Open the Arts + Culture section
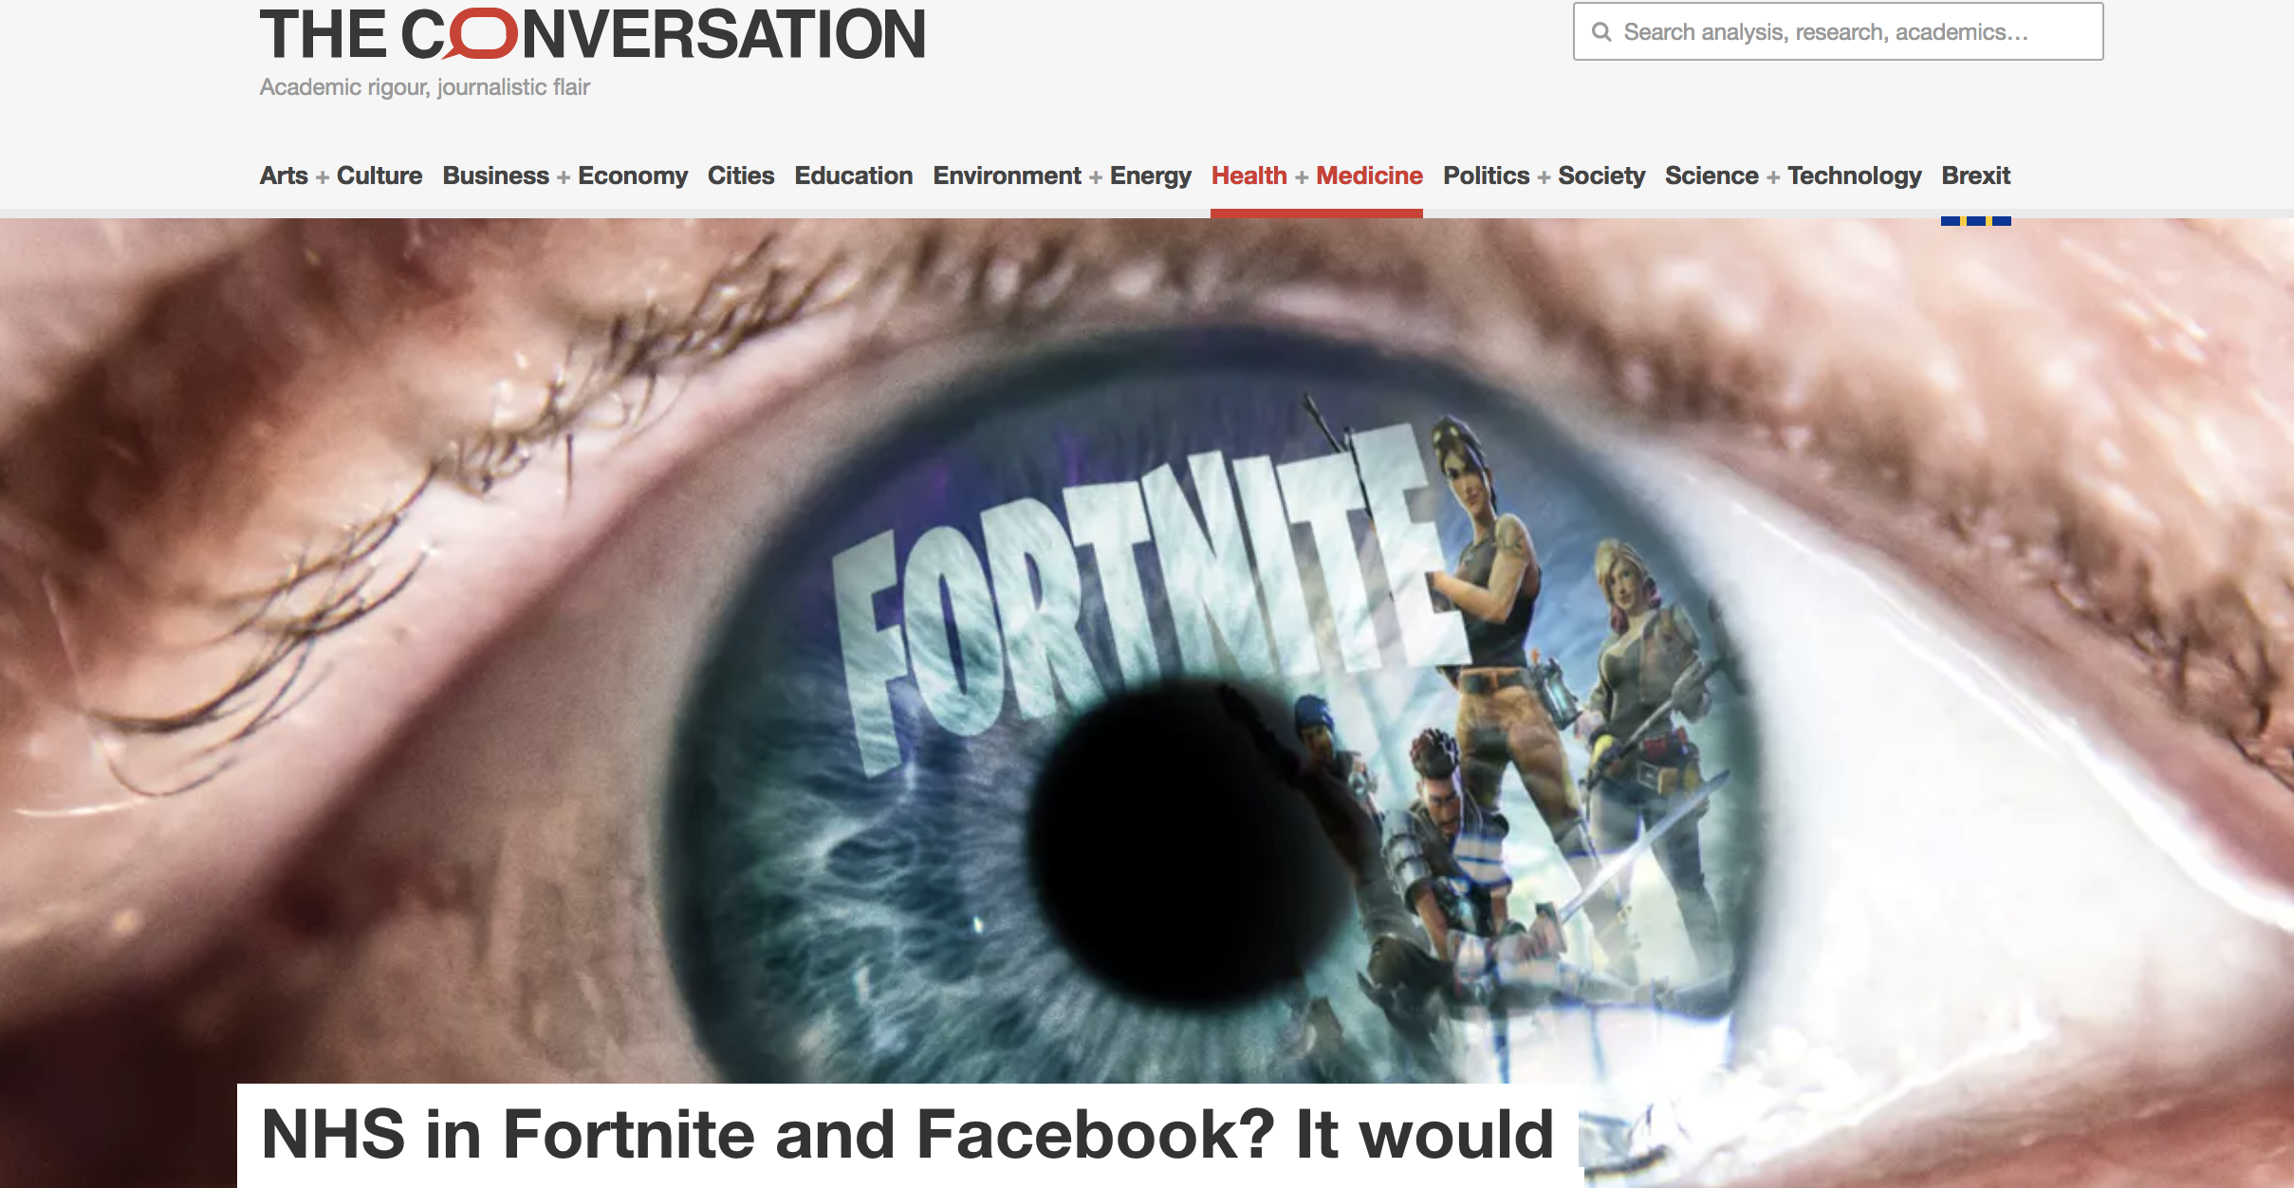The height and width of the screenshot is (1188, 2294). [341, 176]
